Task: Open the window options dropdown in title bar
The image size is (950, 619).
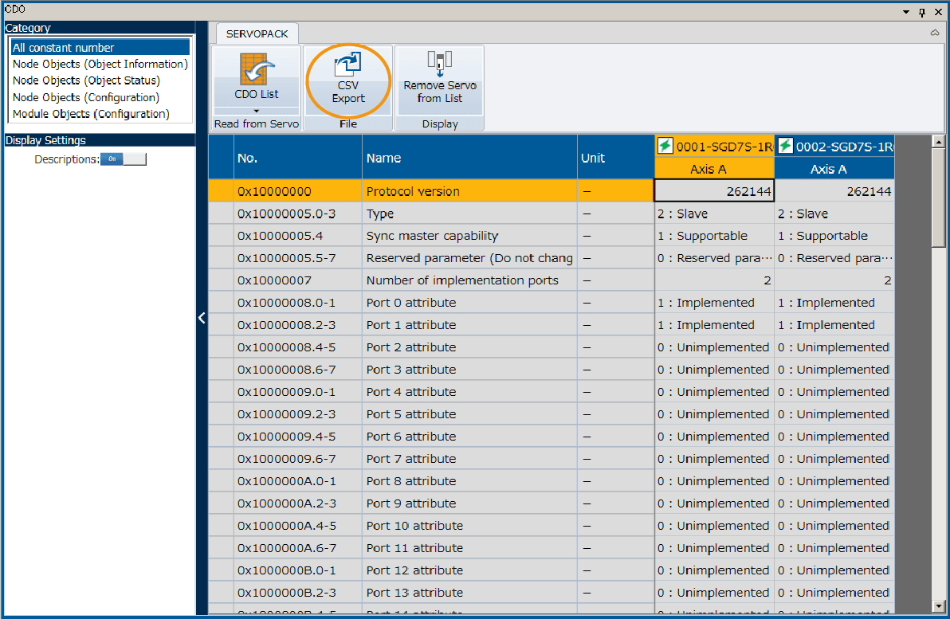Action: pyautogui.click(x=906, y=12)
